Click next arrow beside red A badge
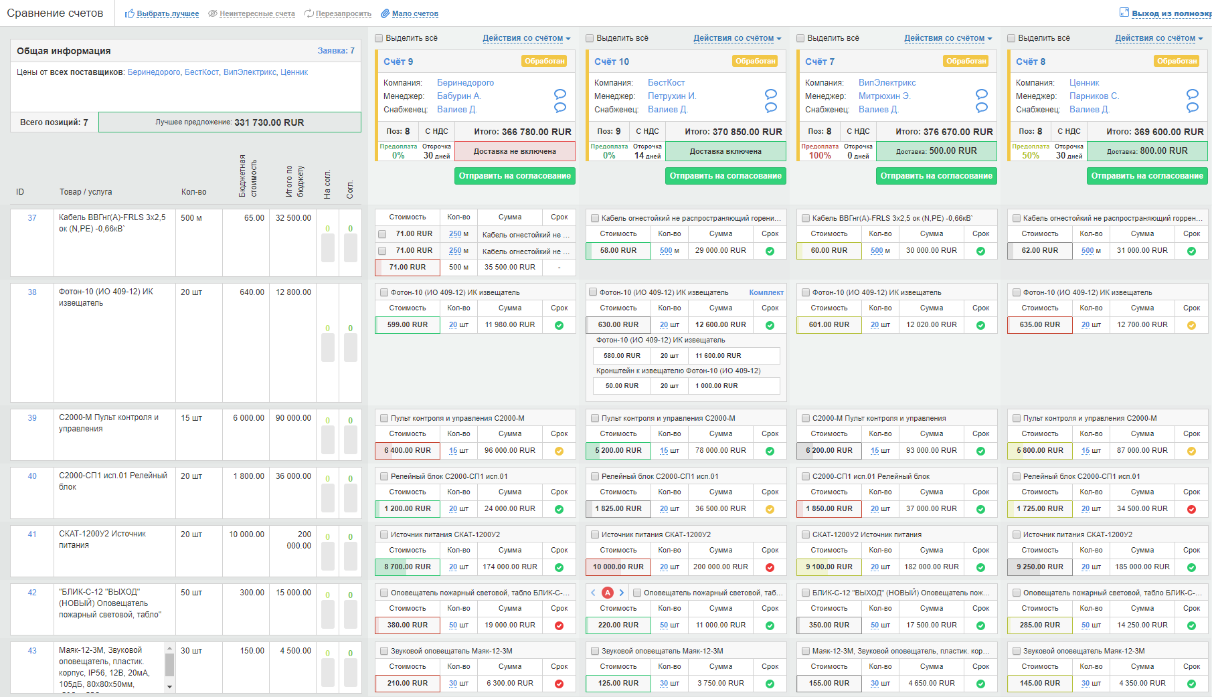1212x697 pixels. [622, 593]
